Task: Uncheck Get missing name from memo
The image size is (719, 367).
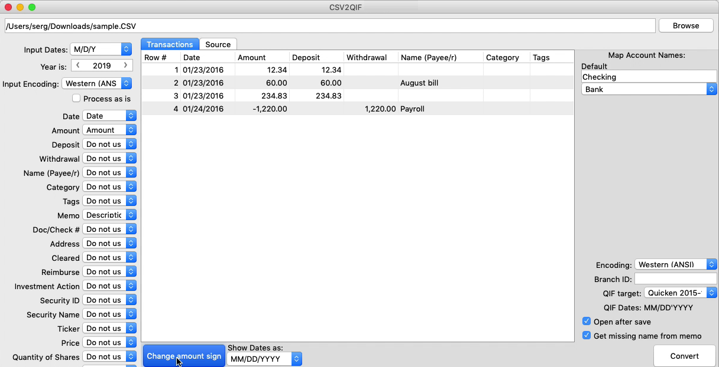Action: 587,336
